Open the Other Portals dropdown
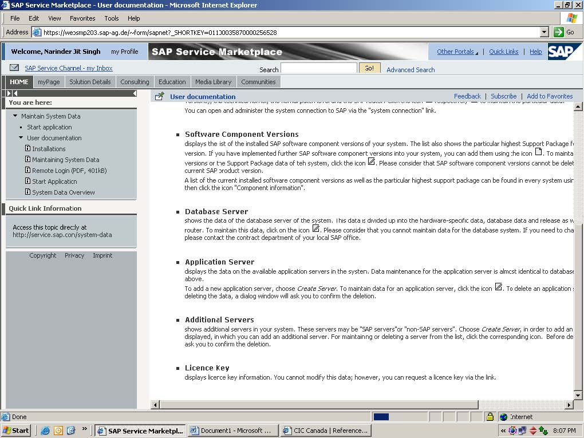Viewport: 584px width, 438px height. 455,52
